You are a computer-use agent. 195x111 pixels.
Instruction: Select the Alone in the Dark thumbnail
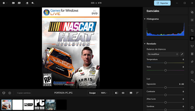tap(51, 105)
